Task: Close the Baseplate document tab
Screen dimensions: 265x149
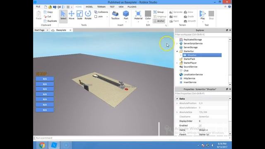Action: click(x=70, y=30)
